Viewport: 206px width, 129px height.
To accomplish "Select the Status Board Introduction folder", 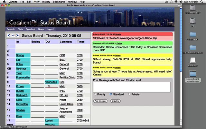I will pyautogui.click(x=192, y=76).
